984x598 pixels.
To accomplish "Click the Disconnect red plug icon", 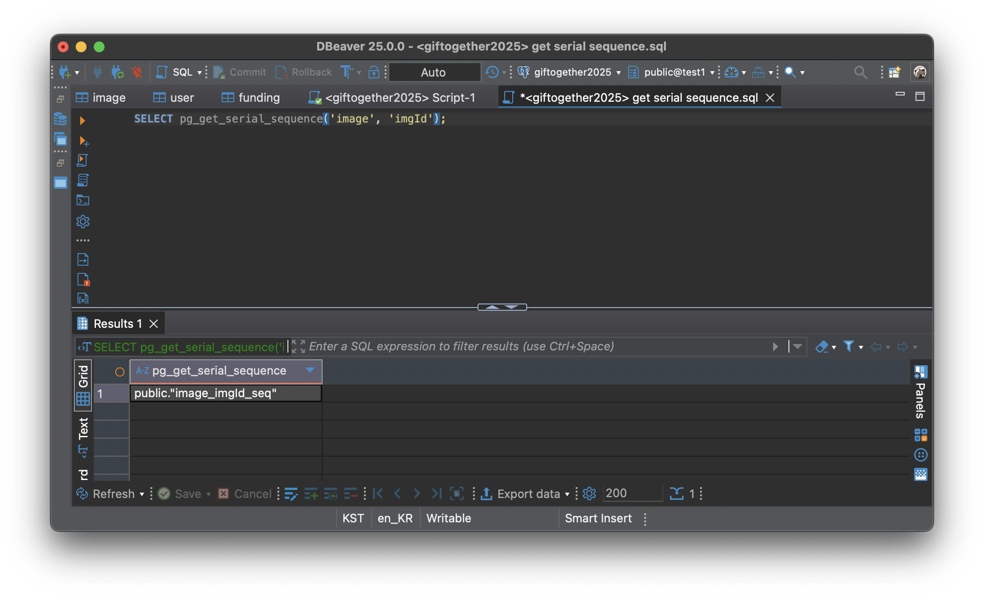I will 137,72.
